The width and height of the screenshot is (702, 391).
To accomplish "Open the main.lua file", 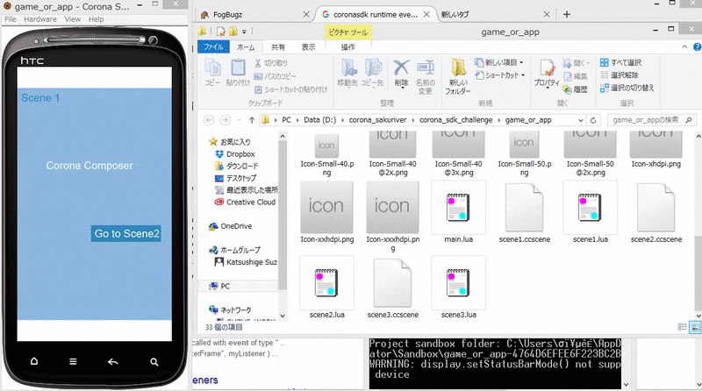I will coord(452,213).
